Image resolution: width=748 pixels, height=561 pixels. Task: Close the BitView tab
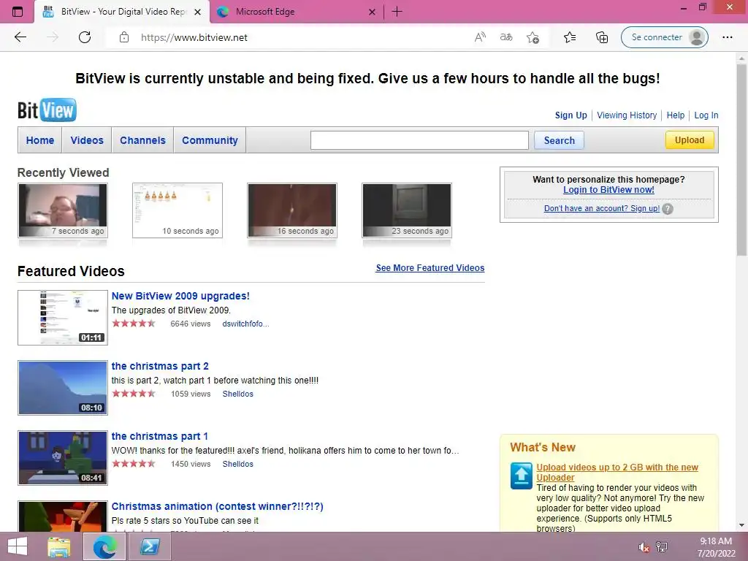197,12
